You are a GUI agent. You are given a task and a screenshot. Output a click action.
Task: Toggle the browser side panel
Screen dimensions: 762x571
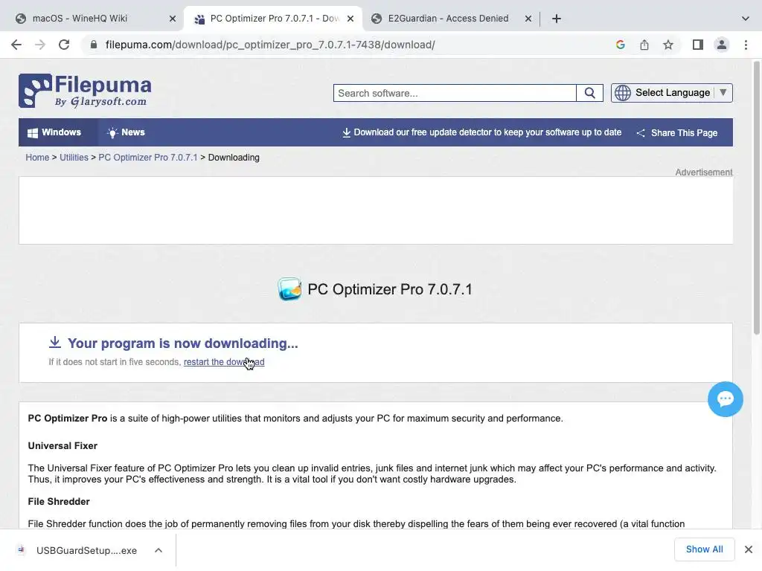pos(697,45)
